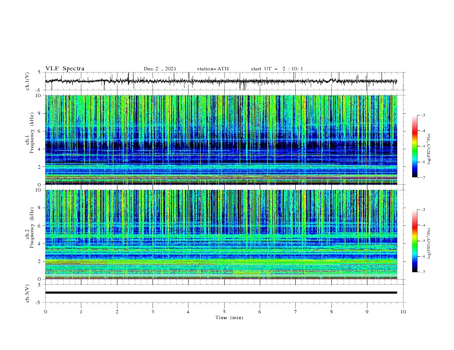This screenshot has width=454, height=350.
Task: Click the ch.1 voltage waveform trace
Action: tap(221, 81)
